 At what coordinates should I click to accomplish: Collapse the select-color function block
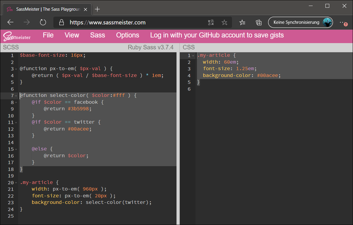click(16, 96)
